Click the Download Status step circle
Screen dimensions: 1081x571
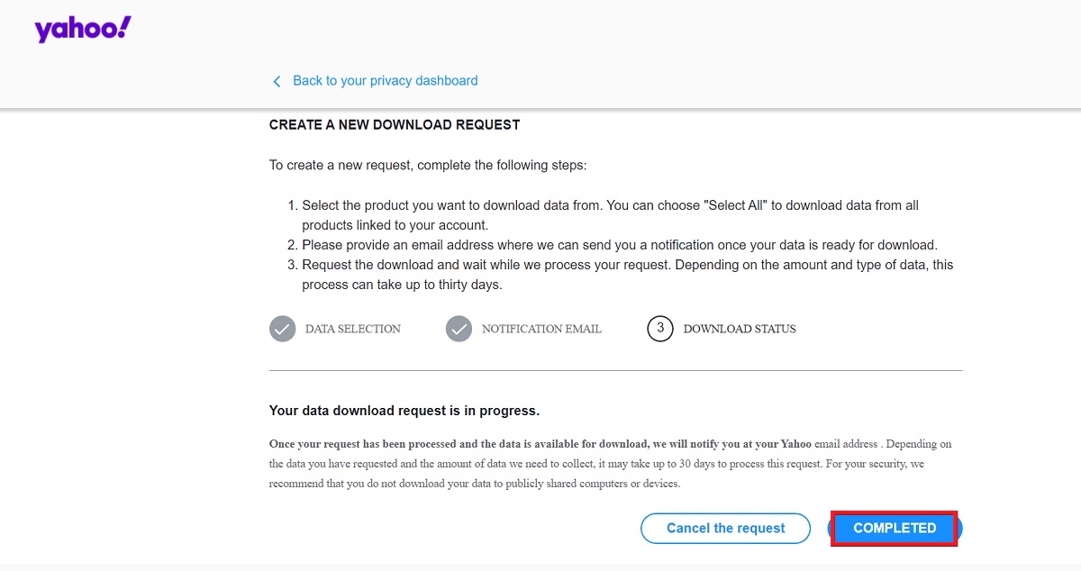[660, 329]
